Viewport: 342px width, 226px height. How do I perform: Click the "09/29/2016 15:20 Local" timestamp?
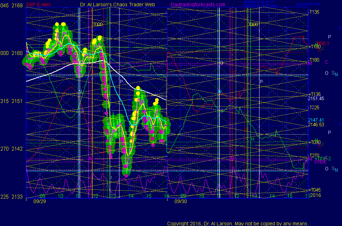(261, 6)
